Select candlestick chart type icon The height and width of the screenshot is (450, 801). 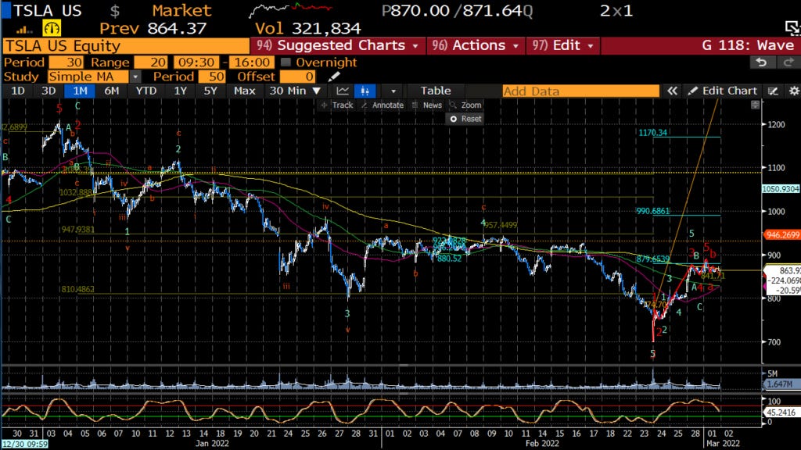point(365,91)
